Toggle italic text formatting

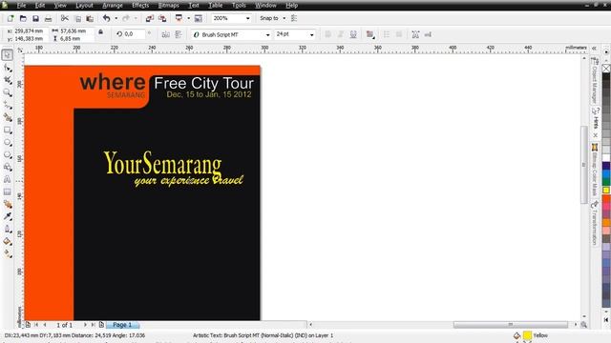(341, 34)
